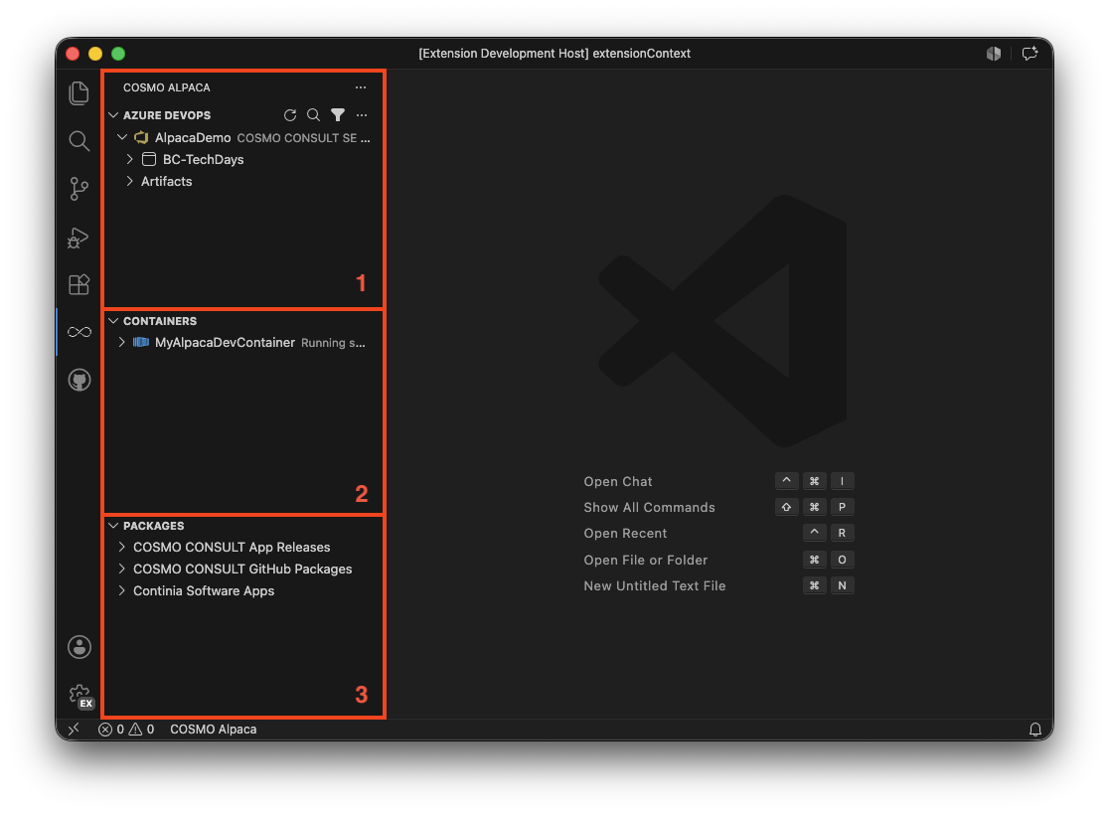Click Open Recent hint
Viewport: 1109px width, 814px height.
tap(624, 534)
